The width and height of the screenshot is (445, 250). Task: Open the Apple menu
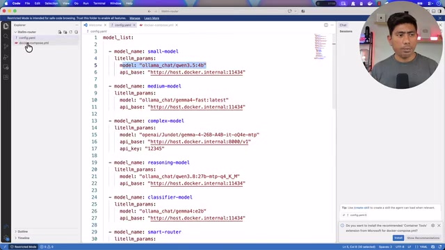tap(6, 3)
